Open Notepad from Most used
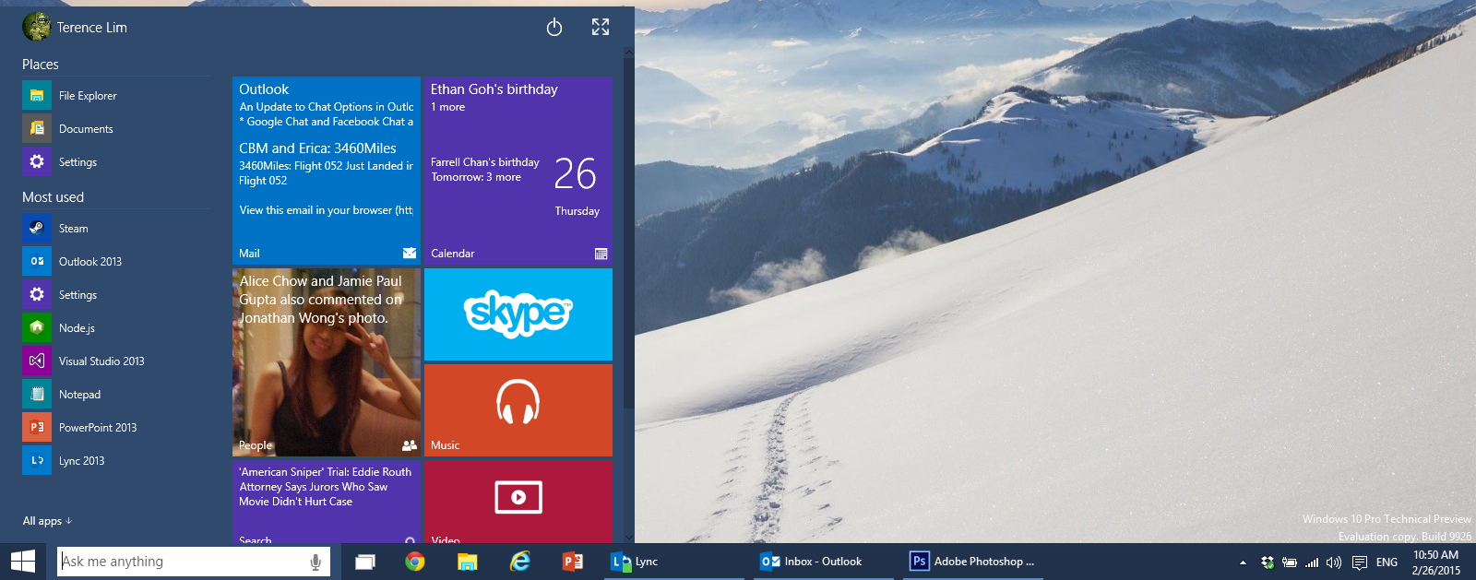The height and width of the screenshot is (580, 1476). click(116, 395)
